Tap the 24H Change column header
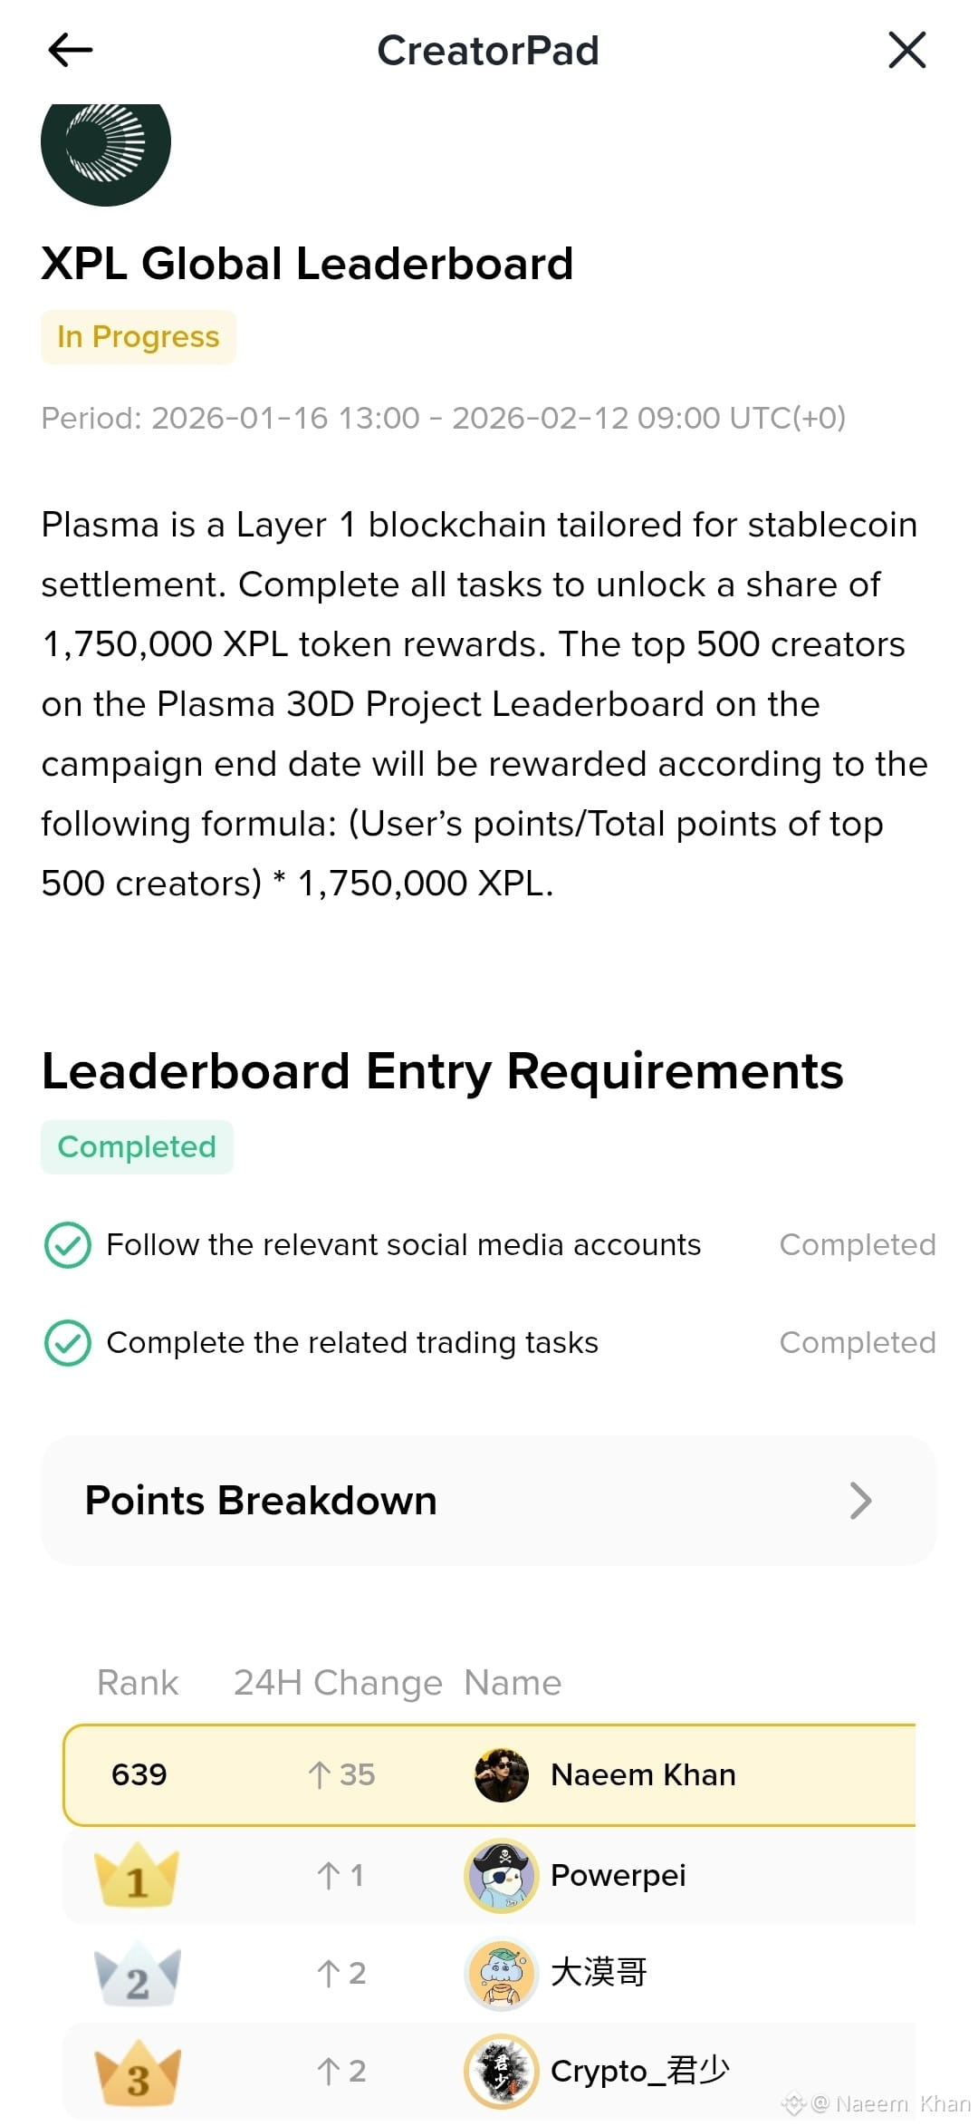 point(338,1683)
